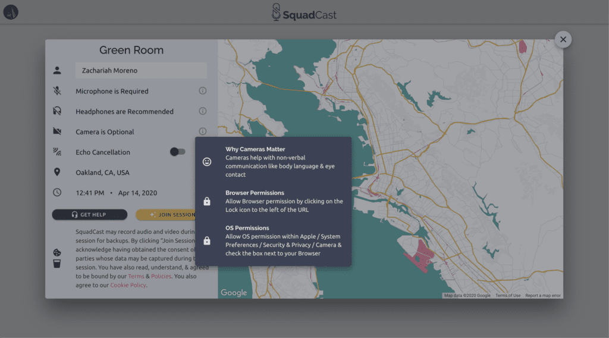Edit the Zachariah Moreno name field
This screenshot has width=609, height=338.
click(x=141, y=70)
